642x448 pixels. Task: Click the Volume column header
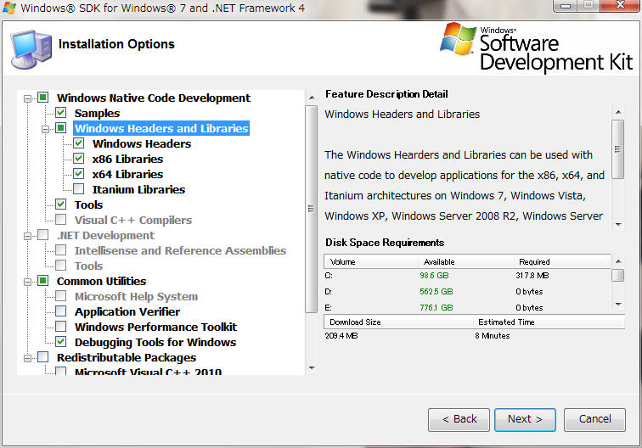[371, 261]
